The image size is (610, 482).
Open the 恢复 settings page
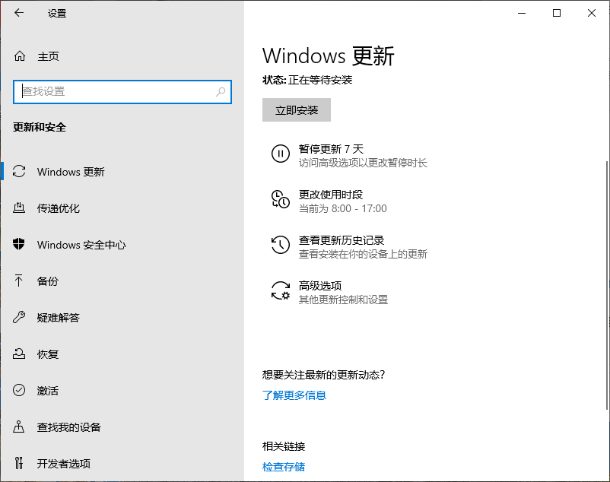[47, 354]
